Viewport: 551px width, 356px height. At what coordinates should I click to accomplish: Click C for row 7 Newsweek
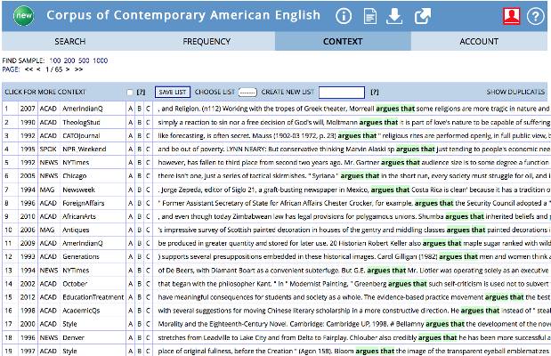coord(148,190)
